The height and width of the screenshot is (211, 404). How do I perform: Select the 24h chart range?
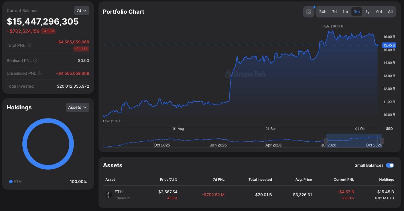click(323, 12)
